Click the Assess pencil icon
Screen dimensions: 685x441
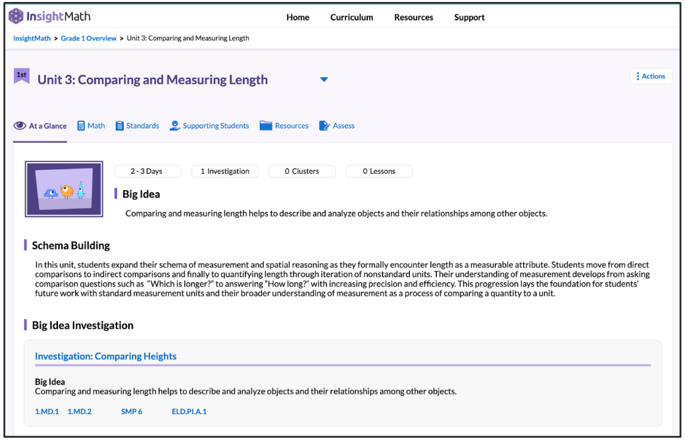click(324, 126)
